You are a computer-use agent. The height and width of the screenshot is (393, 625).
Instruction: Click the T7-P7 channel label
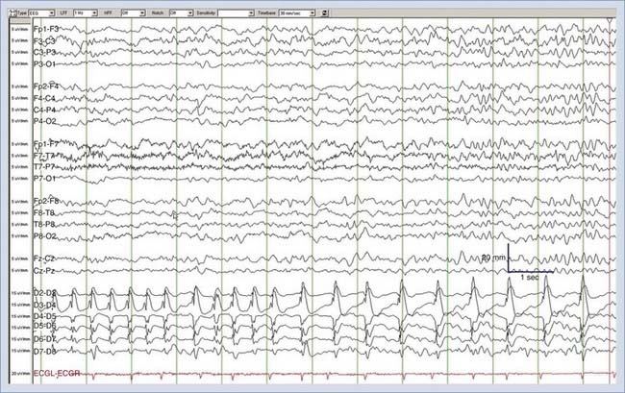tap(44, 167)
